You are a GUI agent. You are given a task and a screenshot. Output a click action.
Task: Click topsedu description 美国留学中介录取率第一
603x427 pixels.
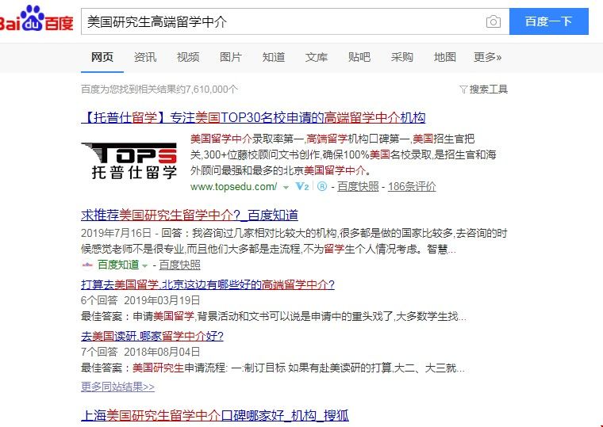(x=343, y=154)
